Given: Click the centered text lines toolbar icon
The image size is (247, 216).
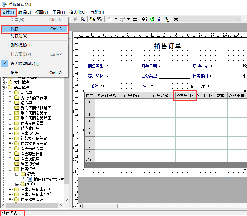Looking at the screenshot, I should (135, 19).
